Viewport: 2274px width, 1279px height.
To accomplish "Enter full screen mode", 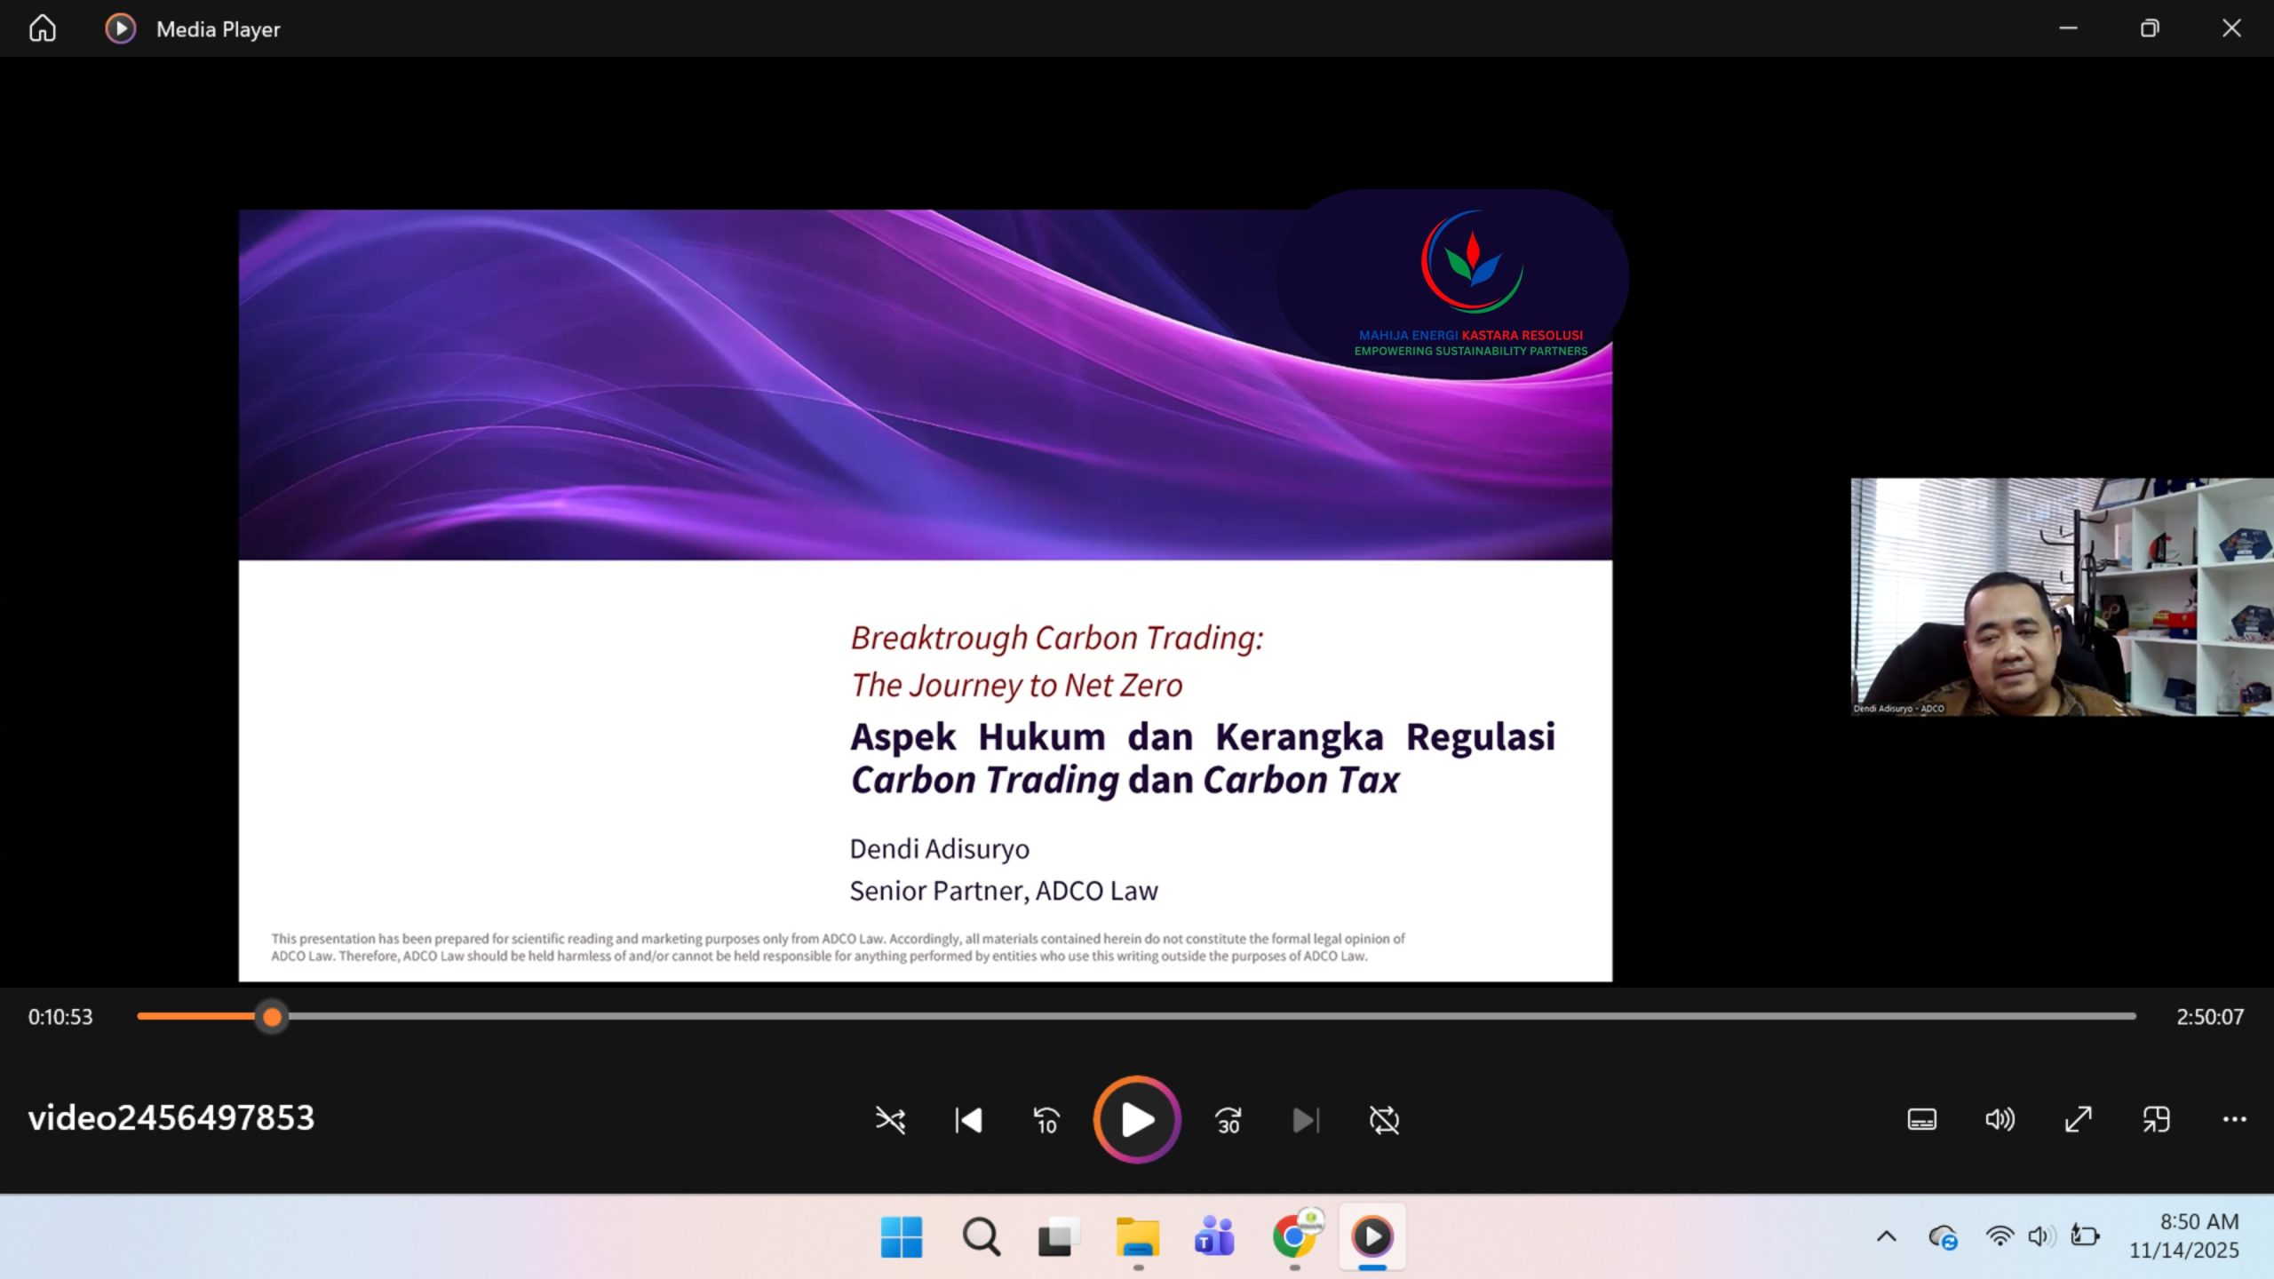I will click(2078, 1119).
